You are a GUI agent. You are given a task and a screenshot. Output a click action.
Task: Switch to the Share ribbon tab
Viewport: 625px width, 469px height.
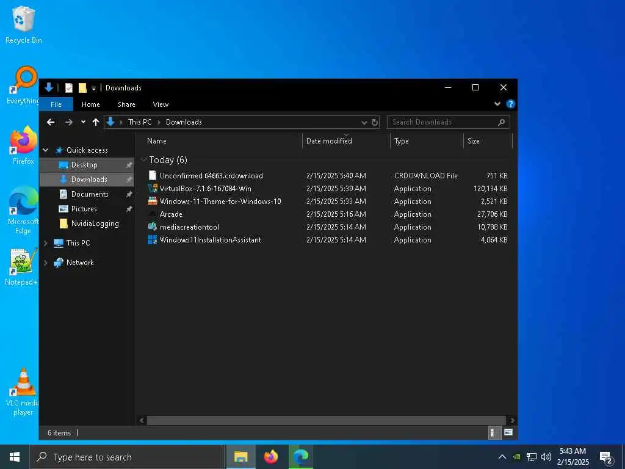point(126,104)
